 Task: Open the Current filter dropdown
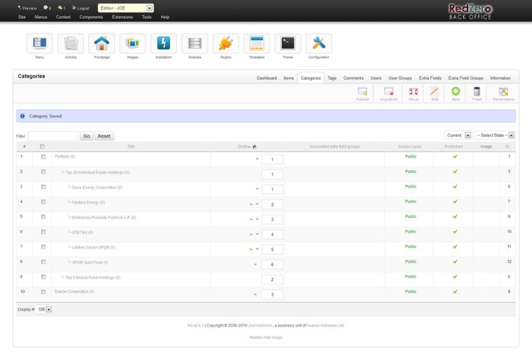click(x=458, y=136)
